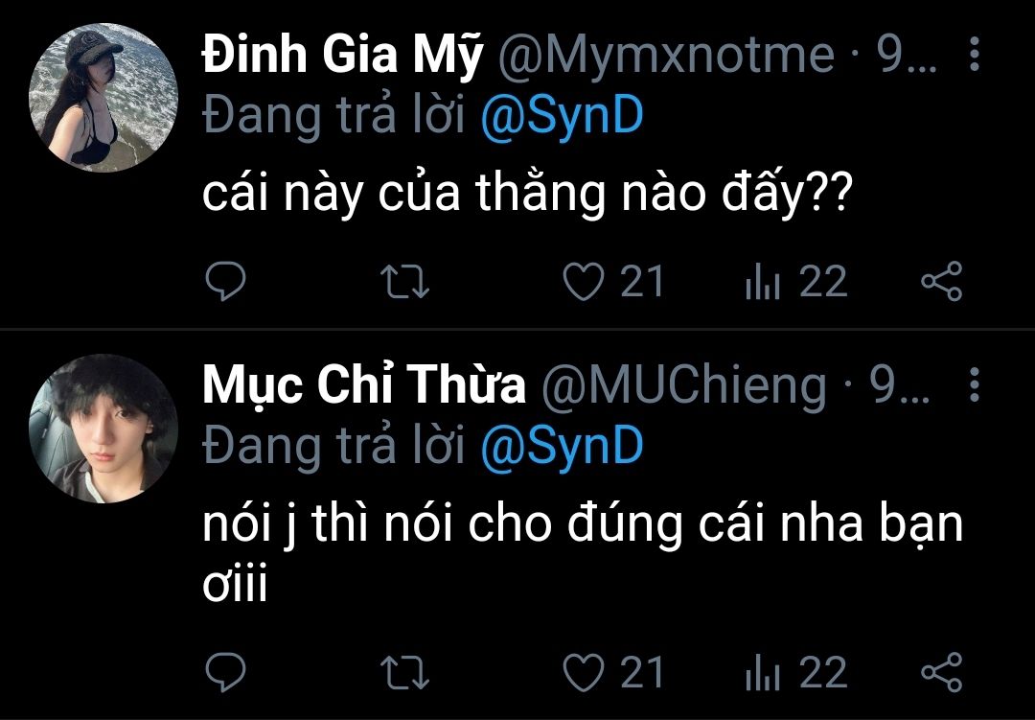Screen dimensions: 1035x720
Task: Click the display name Mục Chỉ Thừa
Action: tap(364, 386)
